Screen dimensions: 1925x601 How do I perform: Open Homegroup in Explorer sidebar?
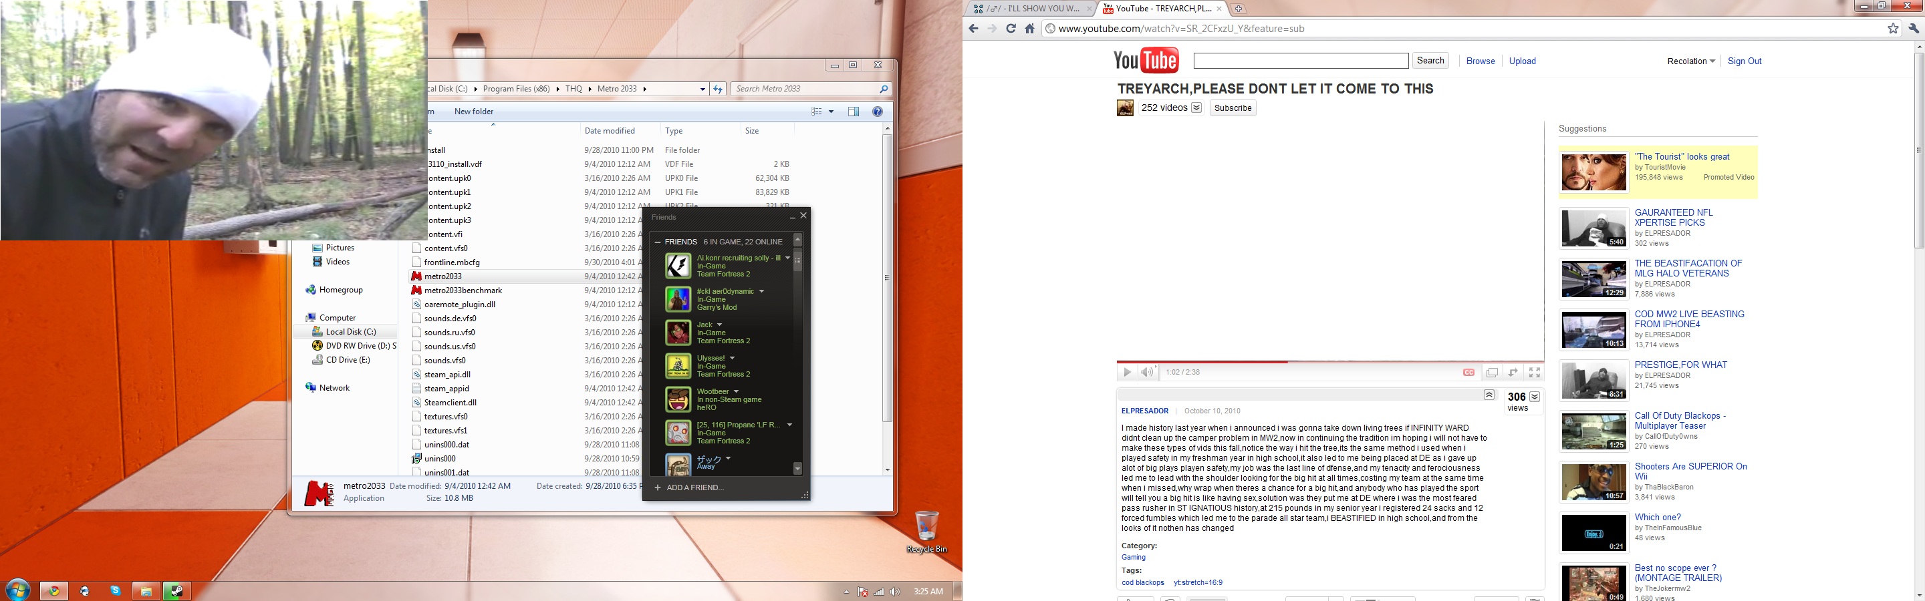pos(341,290)
